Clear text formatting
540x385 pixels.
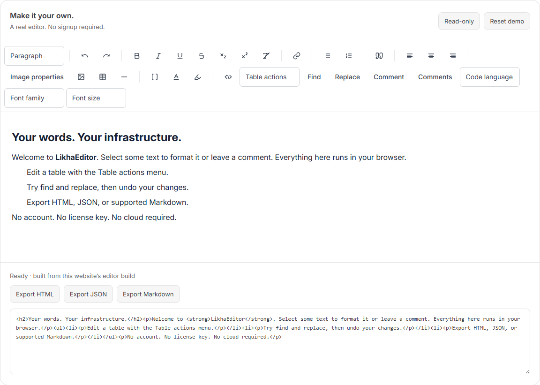tap(266, 56)
